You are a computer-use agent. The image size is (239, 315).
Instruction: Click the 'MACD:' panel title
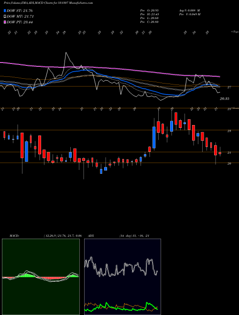point(14,236)
